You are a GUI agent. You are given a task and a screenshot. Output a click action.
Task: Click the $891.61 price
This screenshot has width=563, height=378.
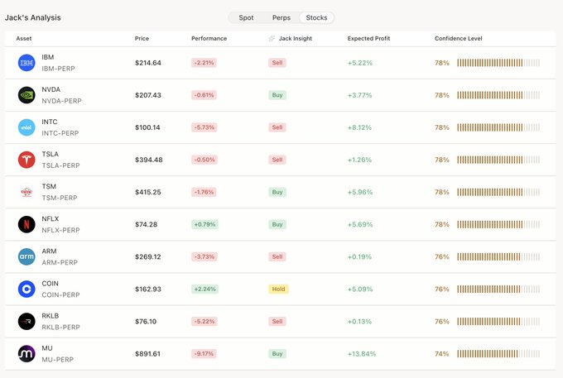[x=147, y=354]
